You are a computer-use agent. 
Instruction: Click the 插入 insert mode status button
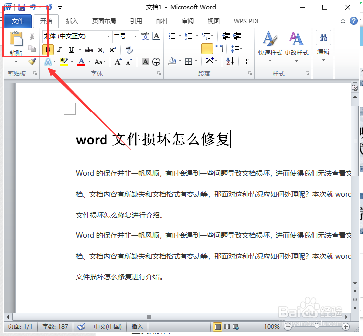click(x=137, y=327)
